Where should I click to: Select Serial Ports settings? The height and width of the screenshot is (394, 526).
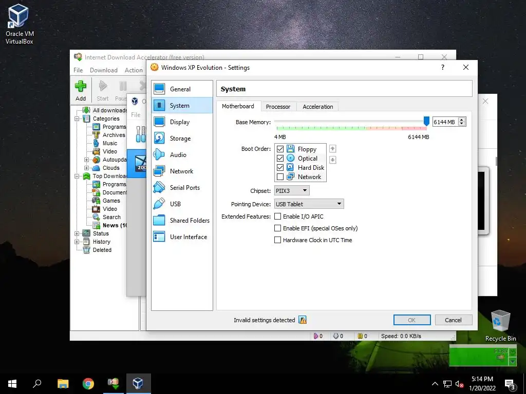(182, 188)
